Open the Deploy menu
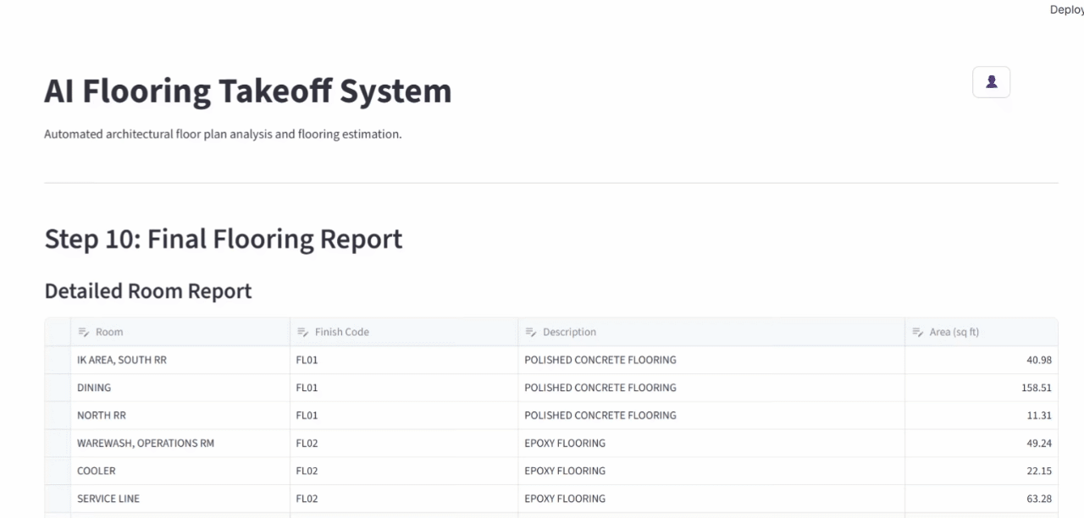The height and width of the screenshot is (518, 1084). (1066, 10)
